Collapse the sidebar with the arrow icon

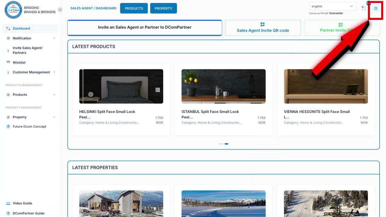[60, 10]
